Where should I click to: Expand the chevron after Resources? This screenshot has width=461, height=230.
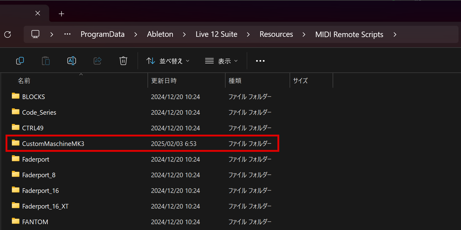tap(304, 34)
